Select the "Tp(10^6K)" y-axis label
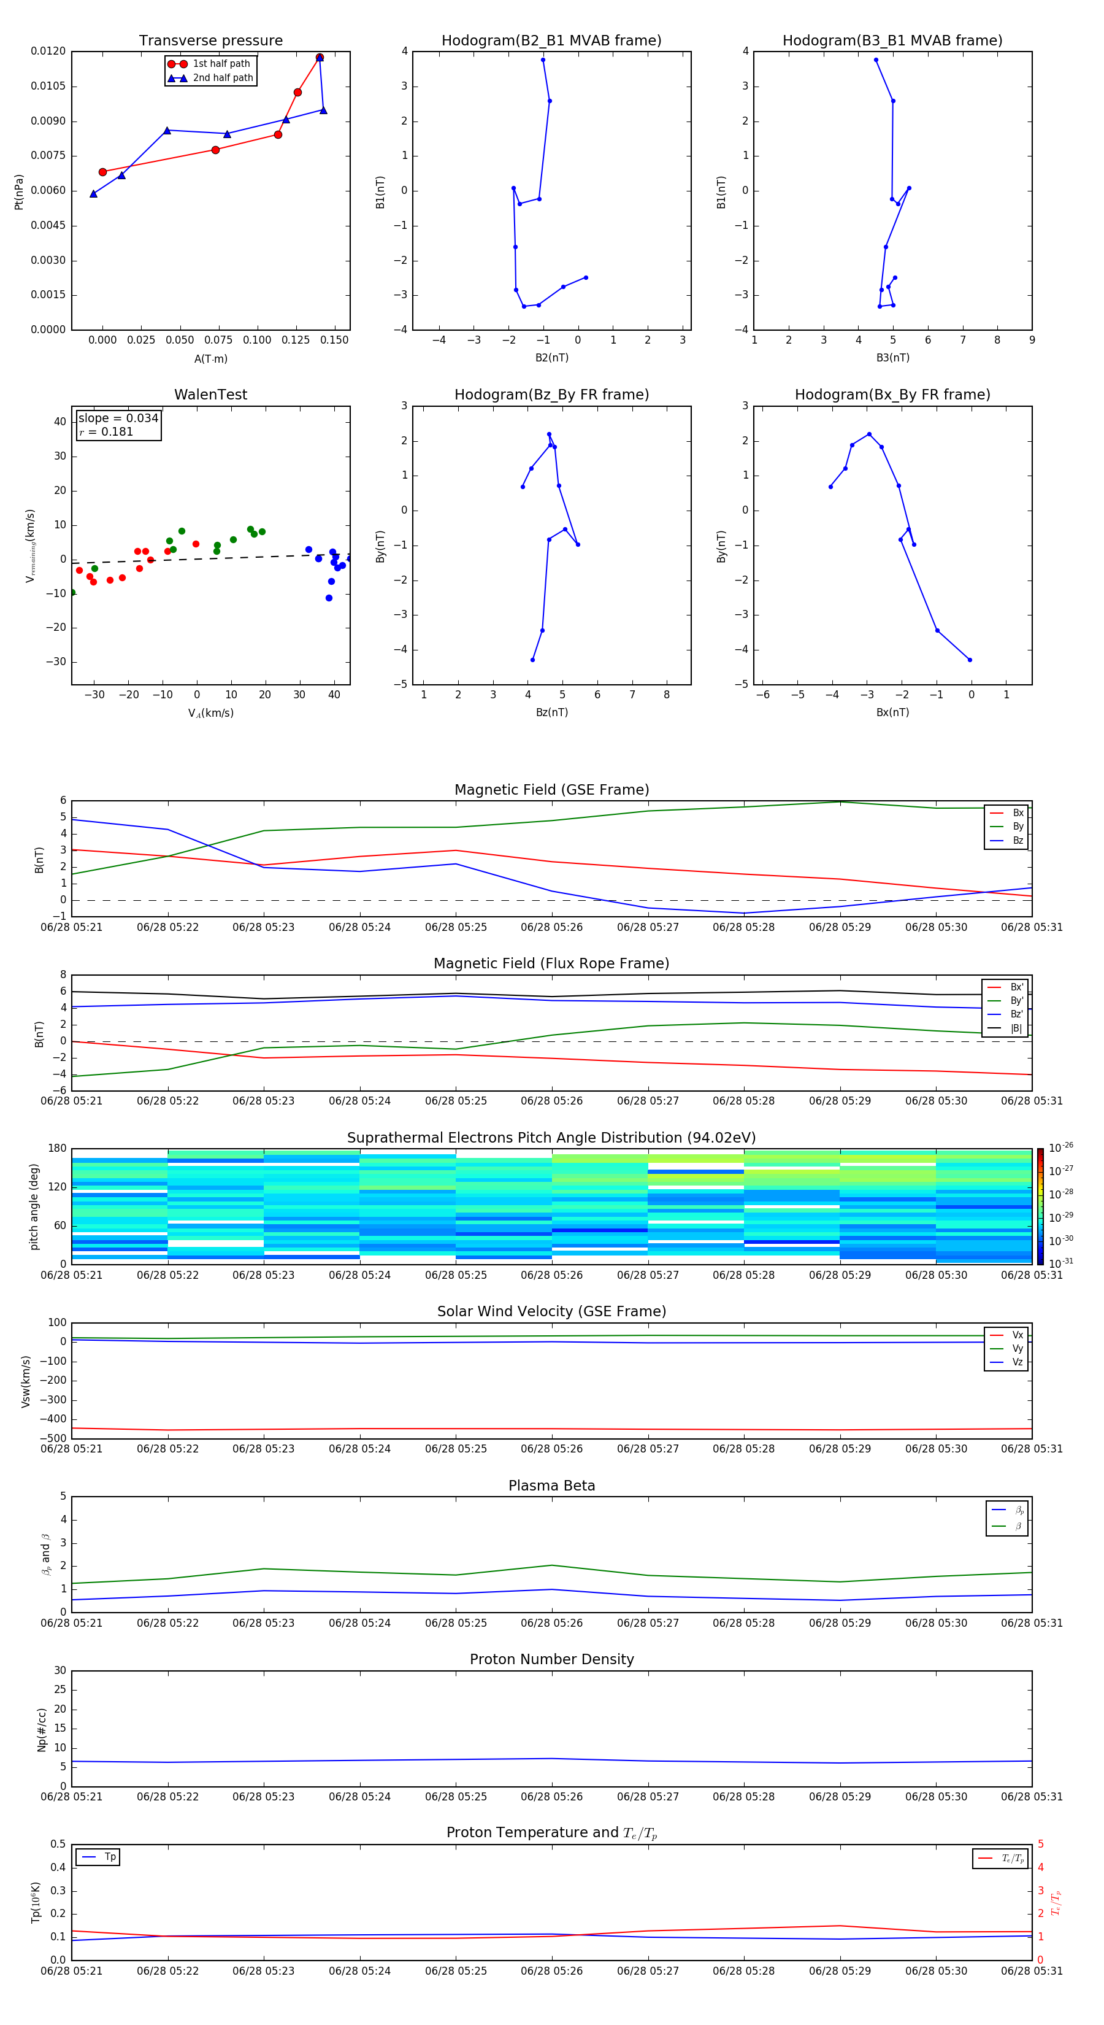Screen dimensions: 1104x2025 [36, 1902]
